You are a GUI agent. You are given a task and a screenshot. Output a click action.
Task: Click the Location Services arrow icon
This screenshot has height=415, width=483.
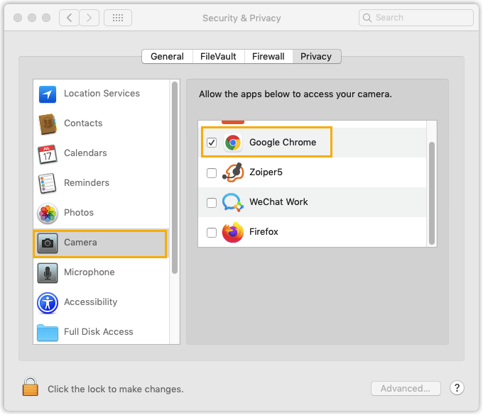48,94
